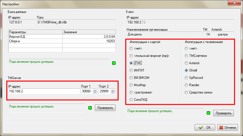Image resolution: width=243 pixels, height=136 pixels.
Task: Decrease Порт 1 value with down arrow
Action: (x=95, y=93)
